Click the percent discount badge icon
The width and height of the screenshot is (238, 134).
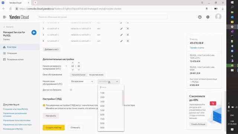tap(213, 103)
